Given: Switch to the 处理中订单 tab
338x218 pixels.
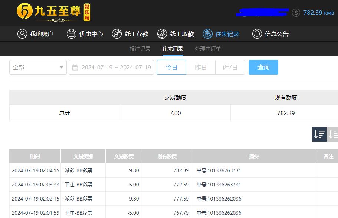Looking at the screenshot, I should click(208, 49).
